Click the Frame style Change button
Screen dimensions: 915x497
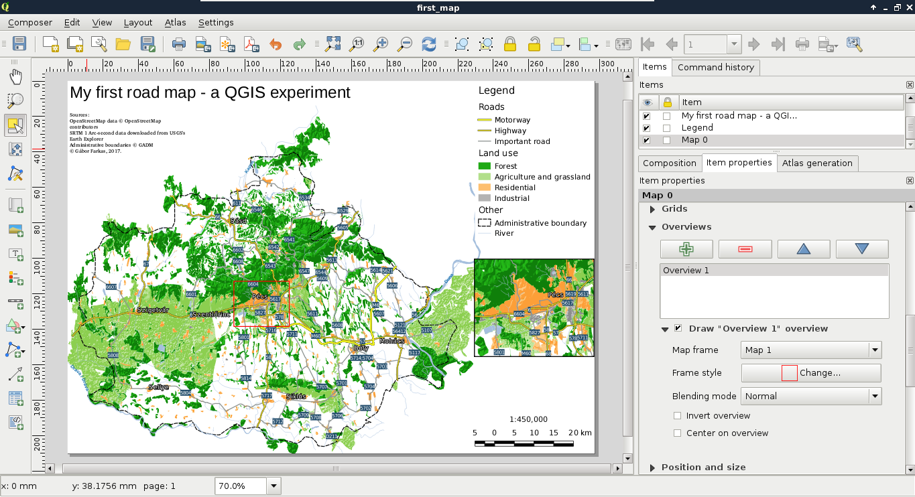(811, 373)
